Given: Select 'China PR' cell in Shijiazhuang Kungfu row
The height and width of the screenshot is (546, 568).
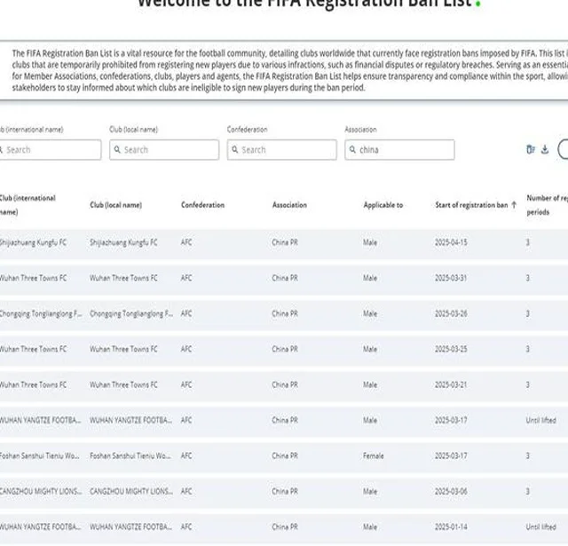Looking at the screenshot, I should click(x=285, y=242).
